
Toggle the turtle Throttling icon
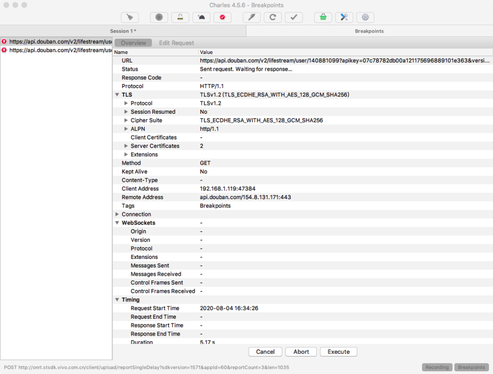point(201,17)
